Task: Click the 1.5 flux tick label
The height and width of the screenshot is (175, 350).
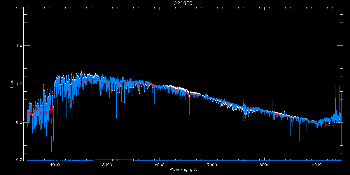Action: (19, 46)
